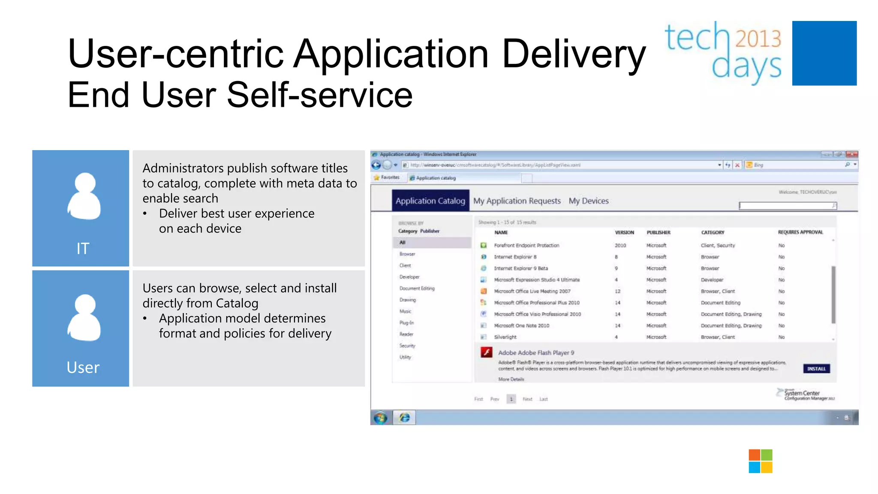Image resolution: width=878 pixels, height=494 pixels.
Task: Open a new blank browser tab
Action: [526, 178]
